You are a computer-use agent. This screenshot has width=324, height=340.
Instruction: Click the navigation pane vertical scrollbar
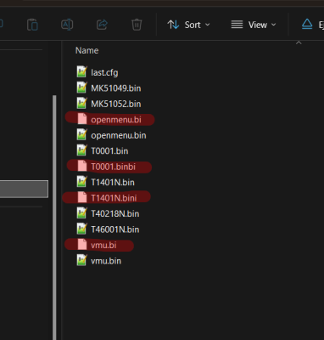pos(54,217)
